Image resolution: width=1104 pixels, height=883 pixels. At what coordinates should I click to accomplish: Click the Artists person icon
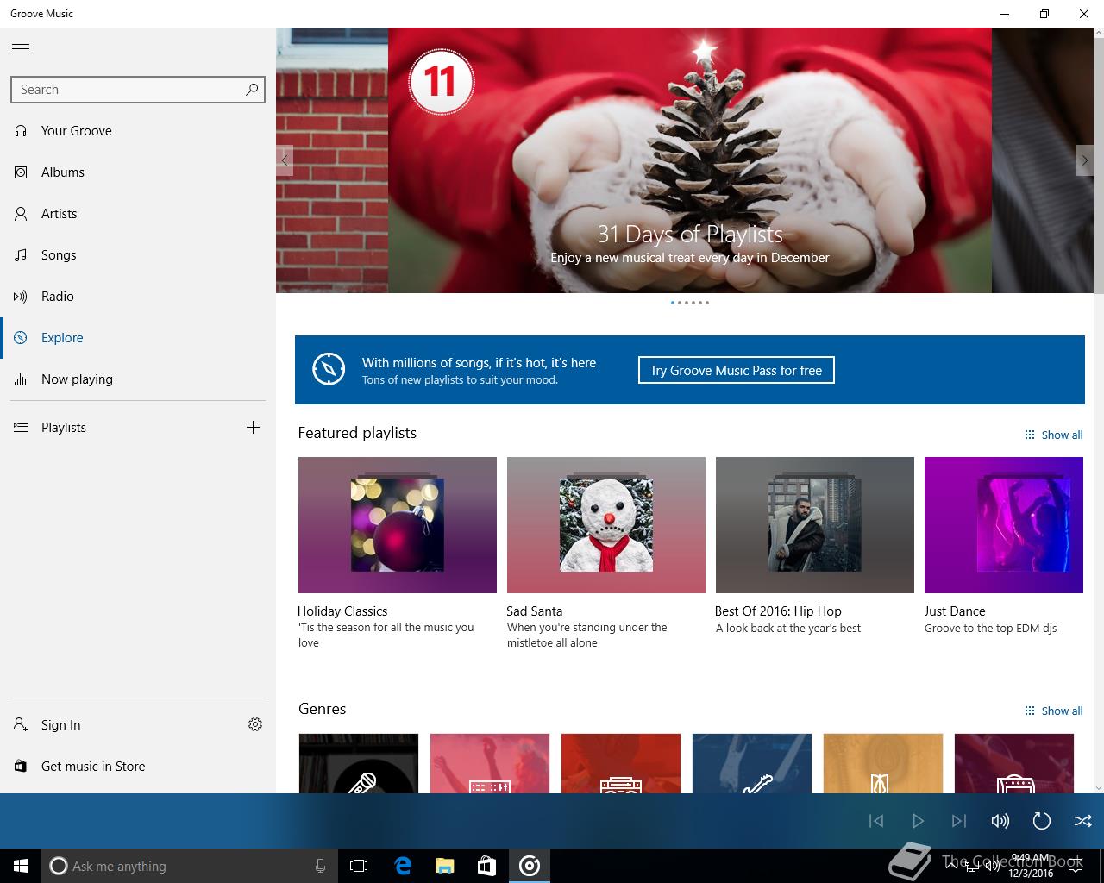point(21,214)
